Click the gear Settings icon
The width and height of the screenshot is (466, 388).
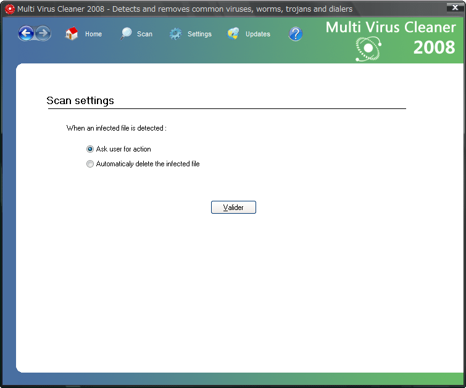tap(176, 34)
